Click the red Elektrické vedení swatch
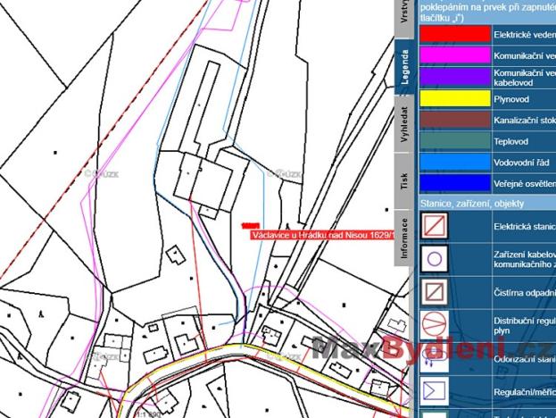This screenshot has width=556, height=418. tap(454, 34)
